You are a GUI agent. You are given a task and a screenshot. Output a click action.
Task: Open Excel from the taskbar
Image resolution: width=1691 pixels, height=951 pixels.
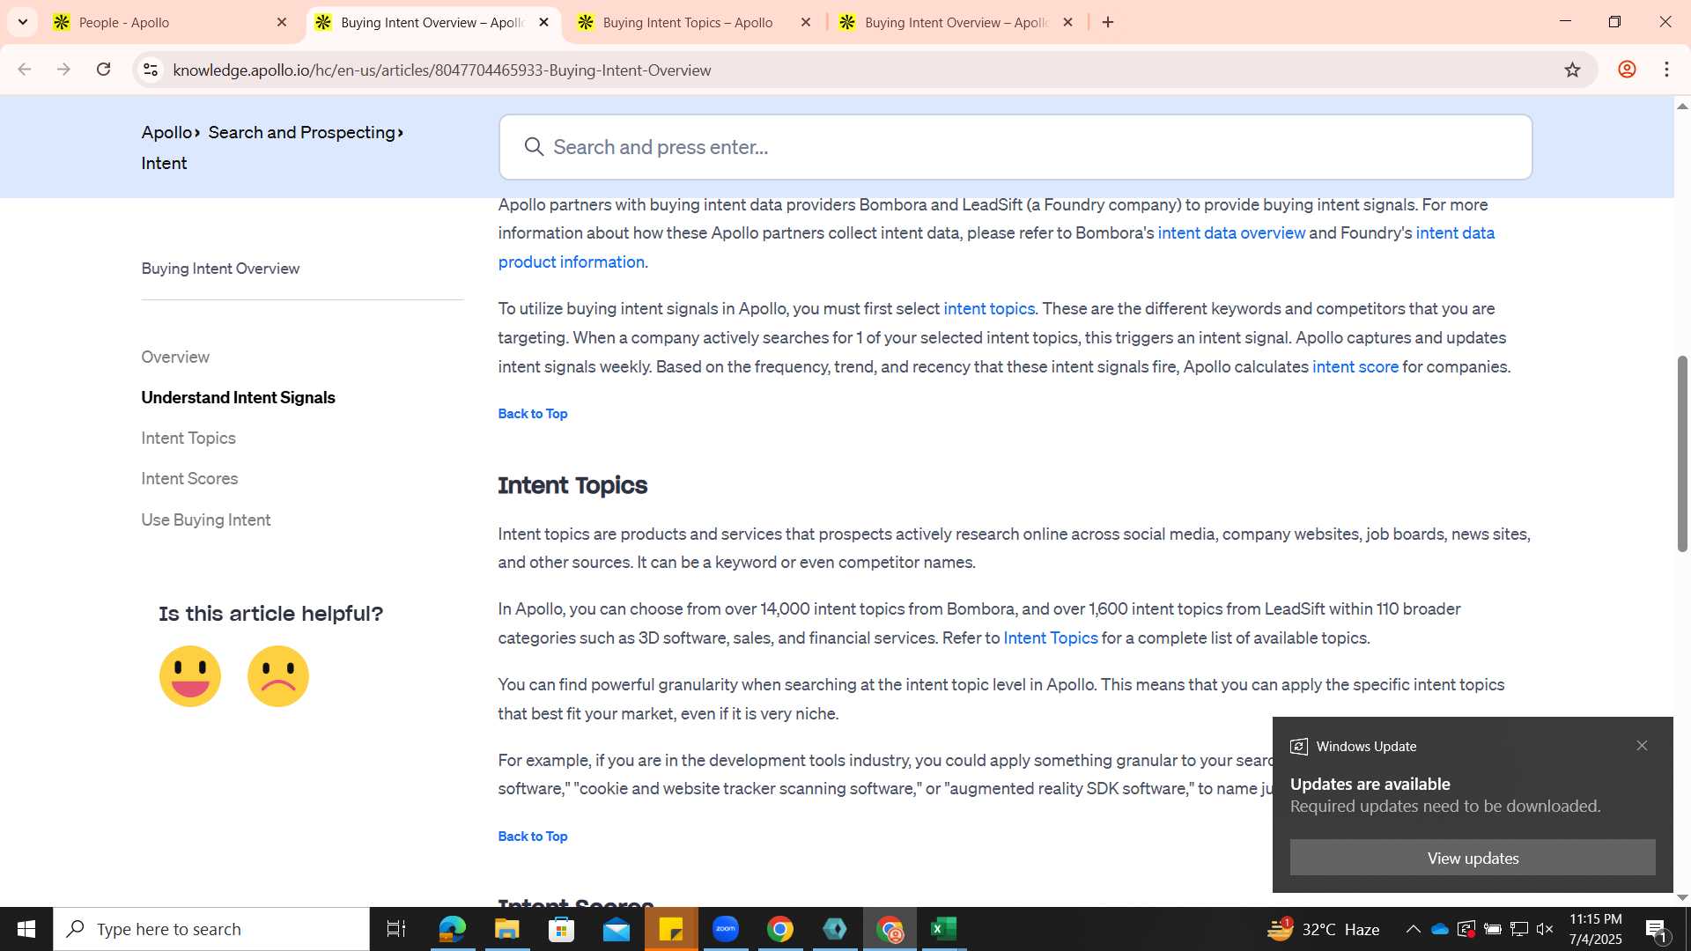click(944, 929)
